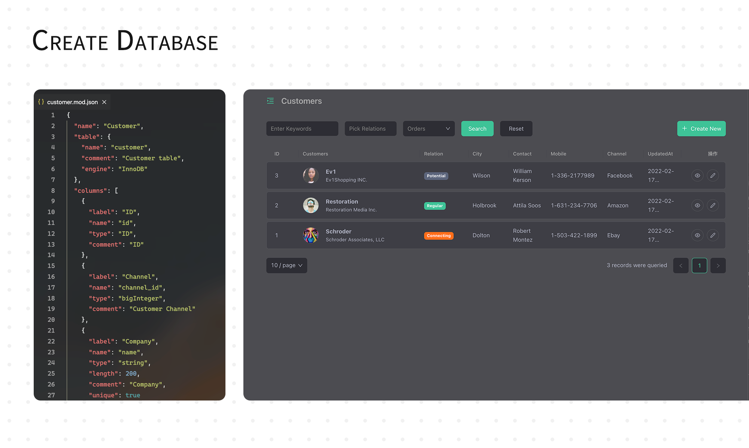
Task: Go to the next page of results
Action: tap(718, 266)
